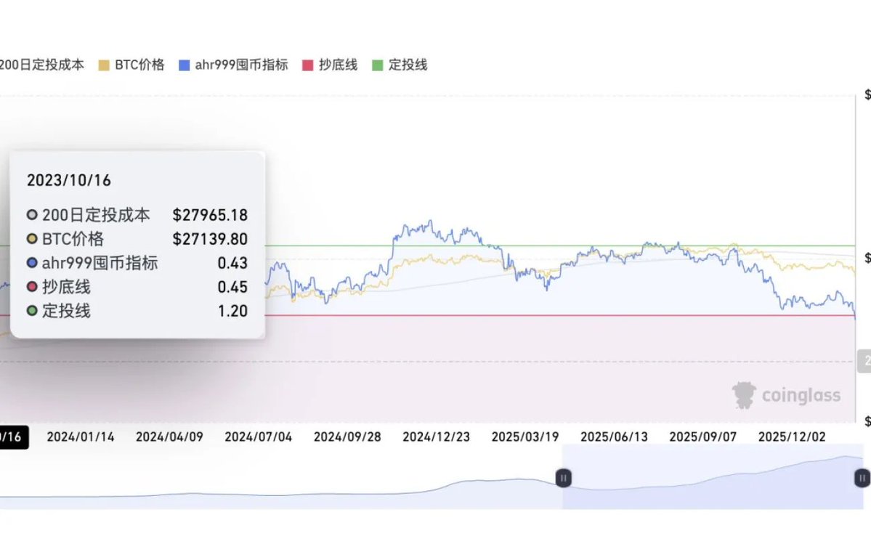Select the 2024/12/23 date on the axis
The width and height of the screenshot is (871, 536).
pos(436,437)
